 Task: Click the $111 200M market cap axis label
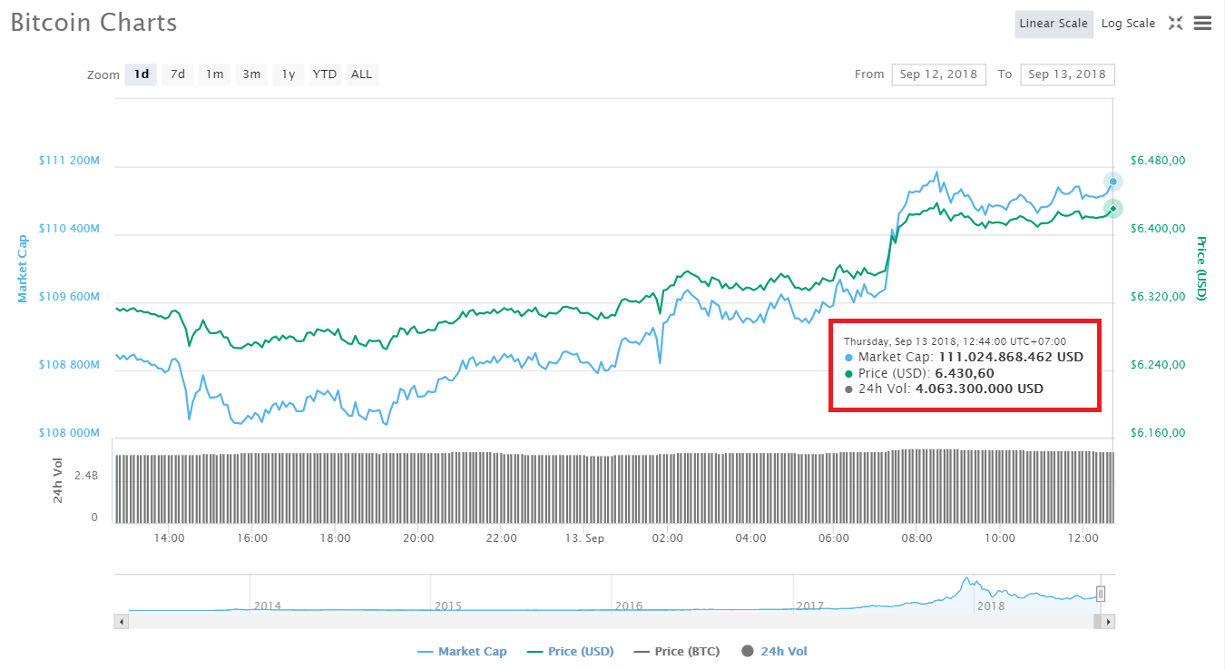[69, 161]
